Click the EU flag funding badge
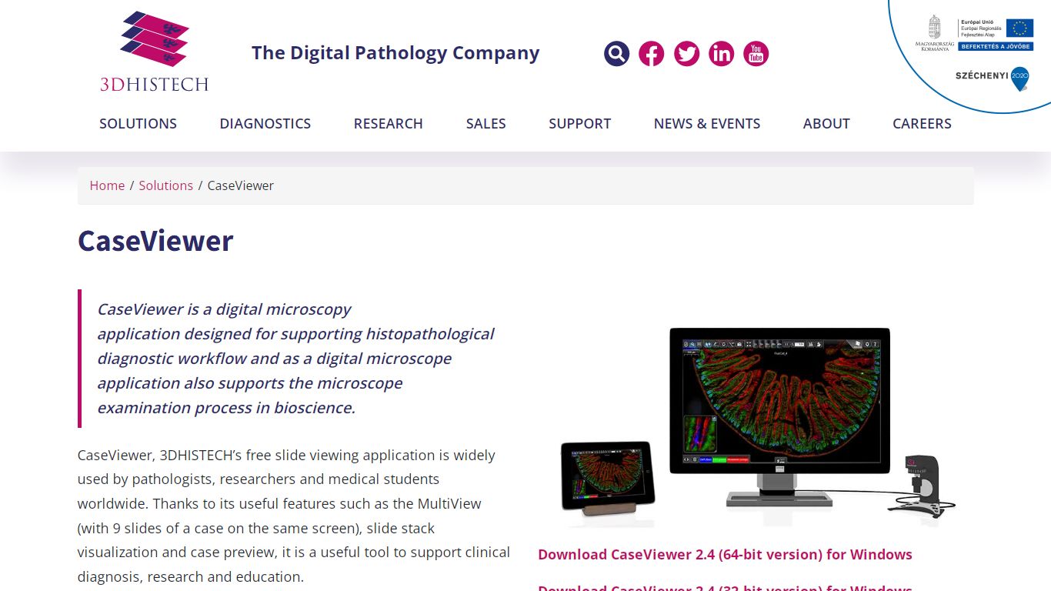The image size is (1051, 591). [x=996, y=35]
